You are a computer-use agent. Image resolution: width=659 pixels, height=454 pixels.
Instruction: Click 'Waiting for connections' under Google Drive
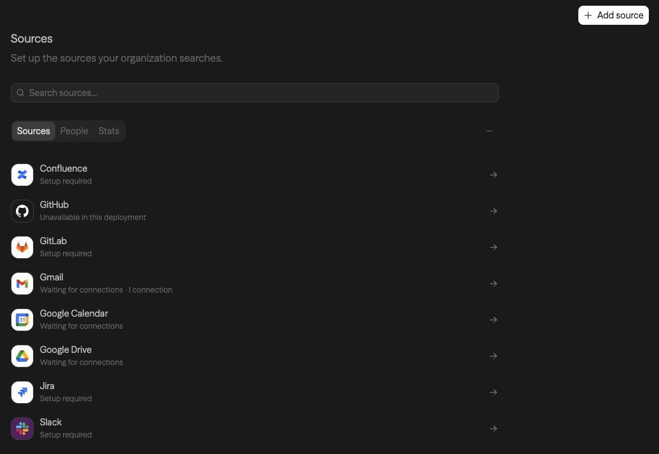click(x=81, y=362)
